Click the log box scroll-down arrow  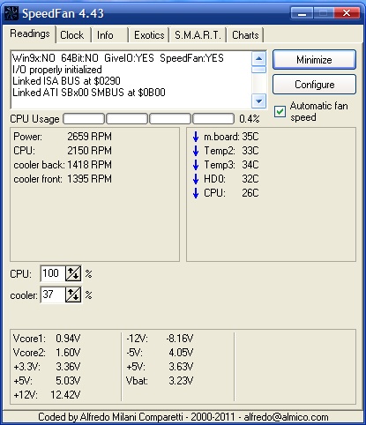click(x=259, y=101)
